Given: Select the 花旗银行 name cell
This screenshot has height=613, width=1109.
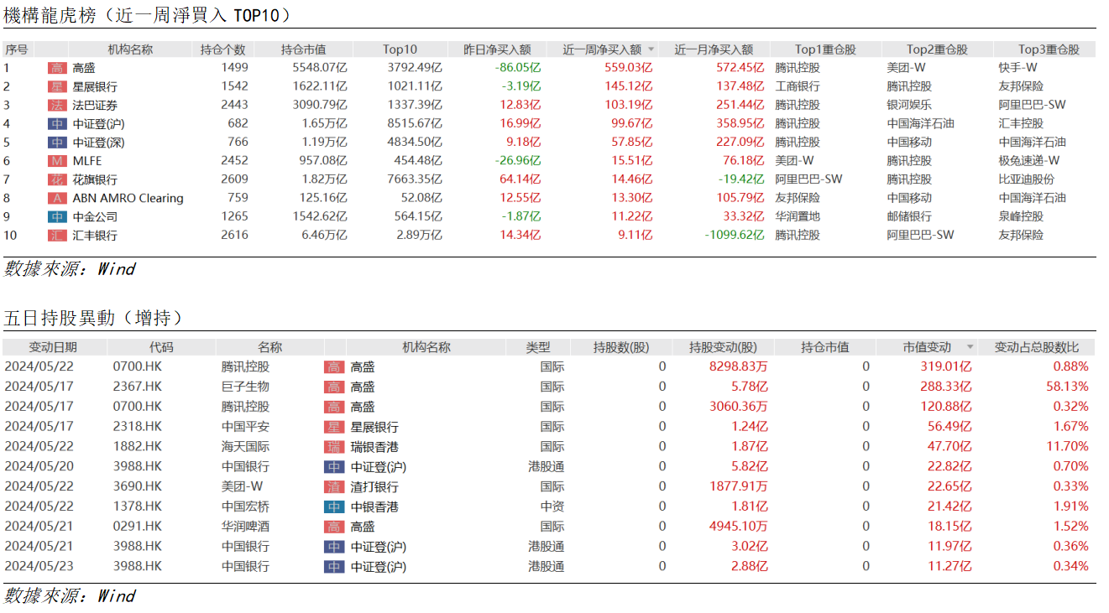Looking at the screenshot, I should tap(95, 179).
